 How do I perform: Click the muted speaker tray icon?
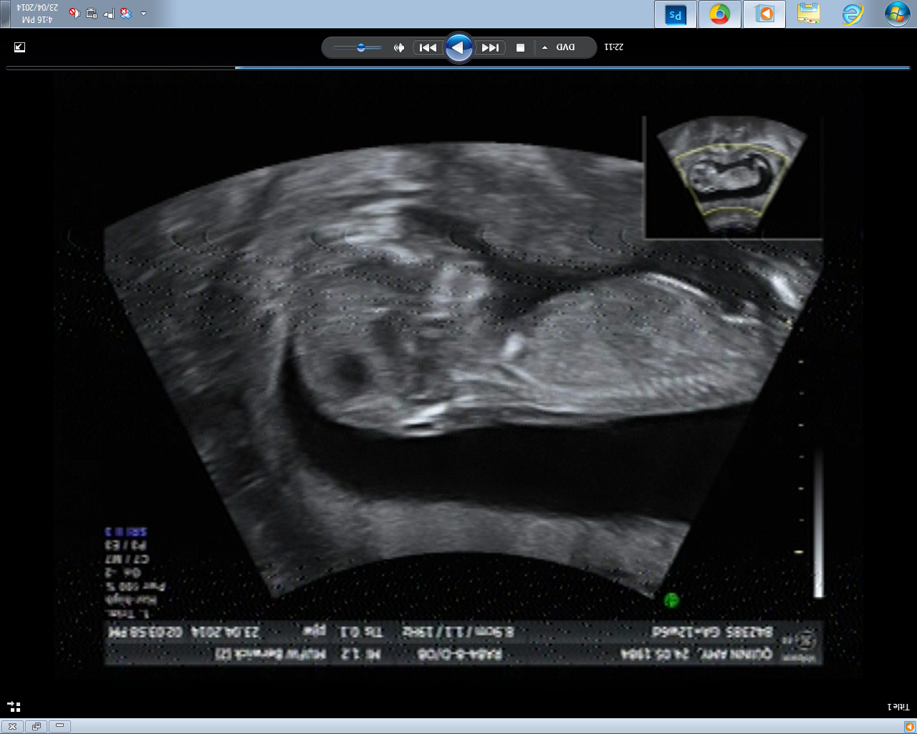[x=73, y=14]
